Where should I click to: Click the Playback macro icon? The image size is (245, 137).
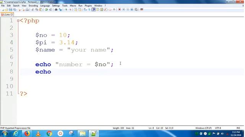click(128, 10)
